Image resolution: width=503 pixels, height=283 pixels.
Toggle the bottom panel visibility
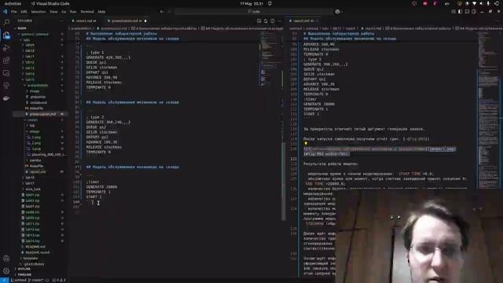[467, 12]
